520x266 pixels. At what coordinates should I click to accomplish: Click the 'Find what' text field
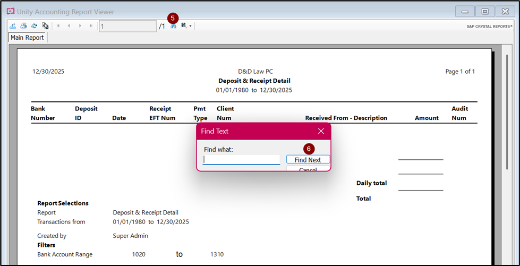[241, 160]
